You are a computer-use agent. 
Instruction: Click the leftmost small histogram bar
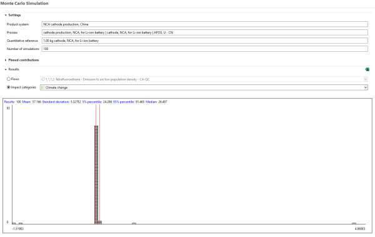[x=14, y=223]
